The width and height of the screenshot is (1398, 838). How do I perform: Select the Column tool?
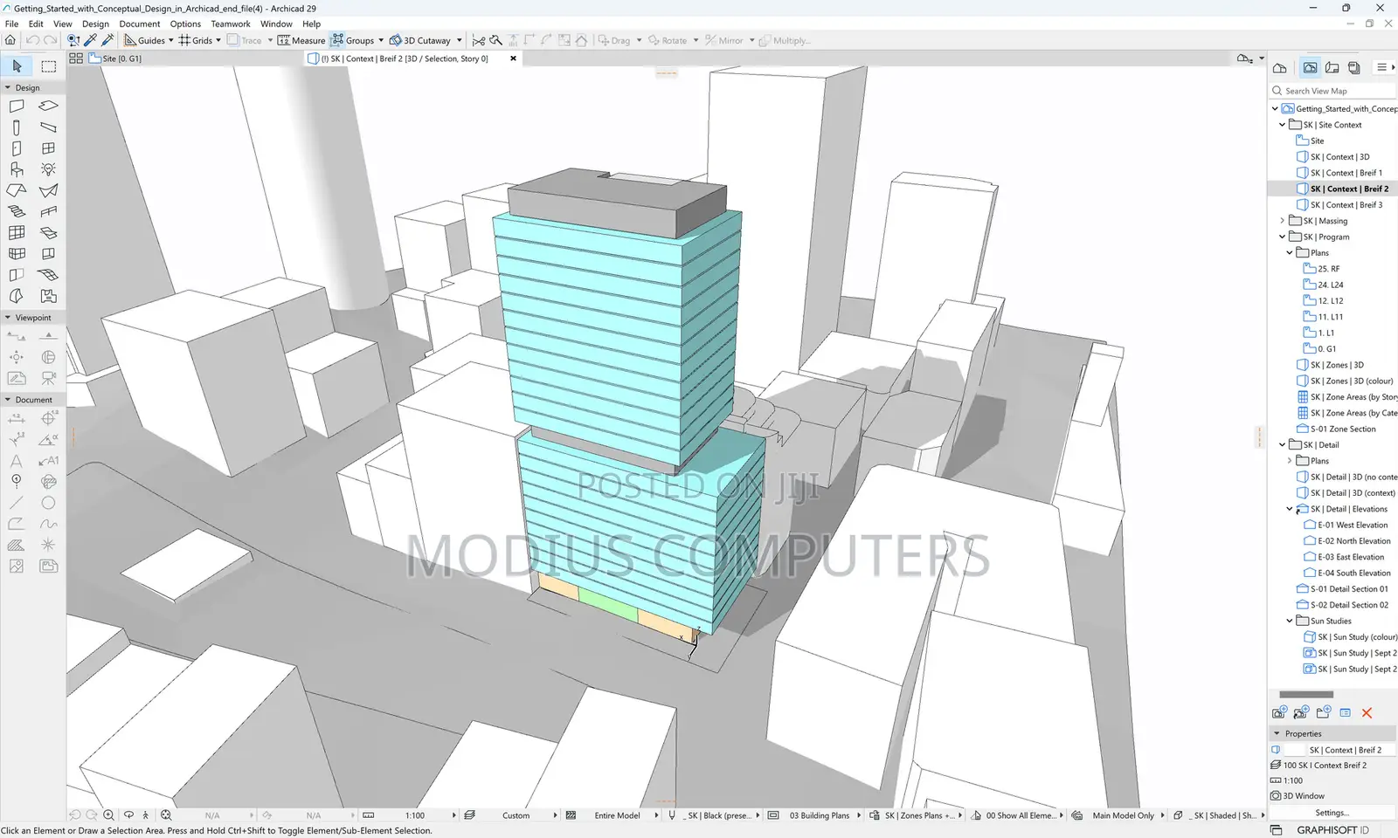click(17, 127)
